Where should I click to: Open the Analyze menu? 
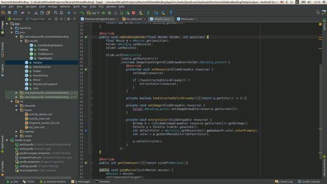(53, 7)
